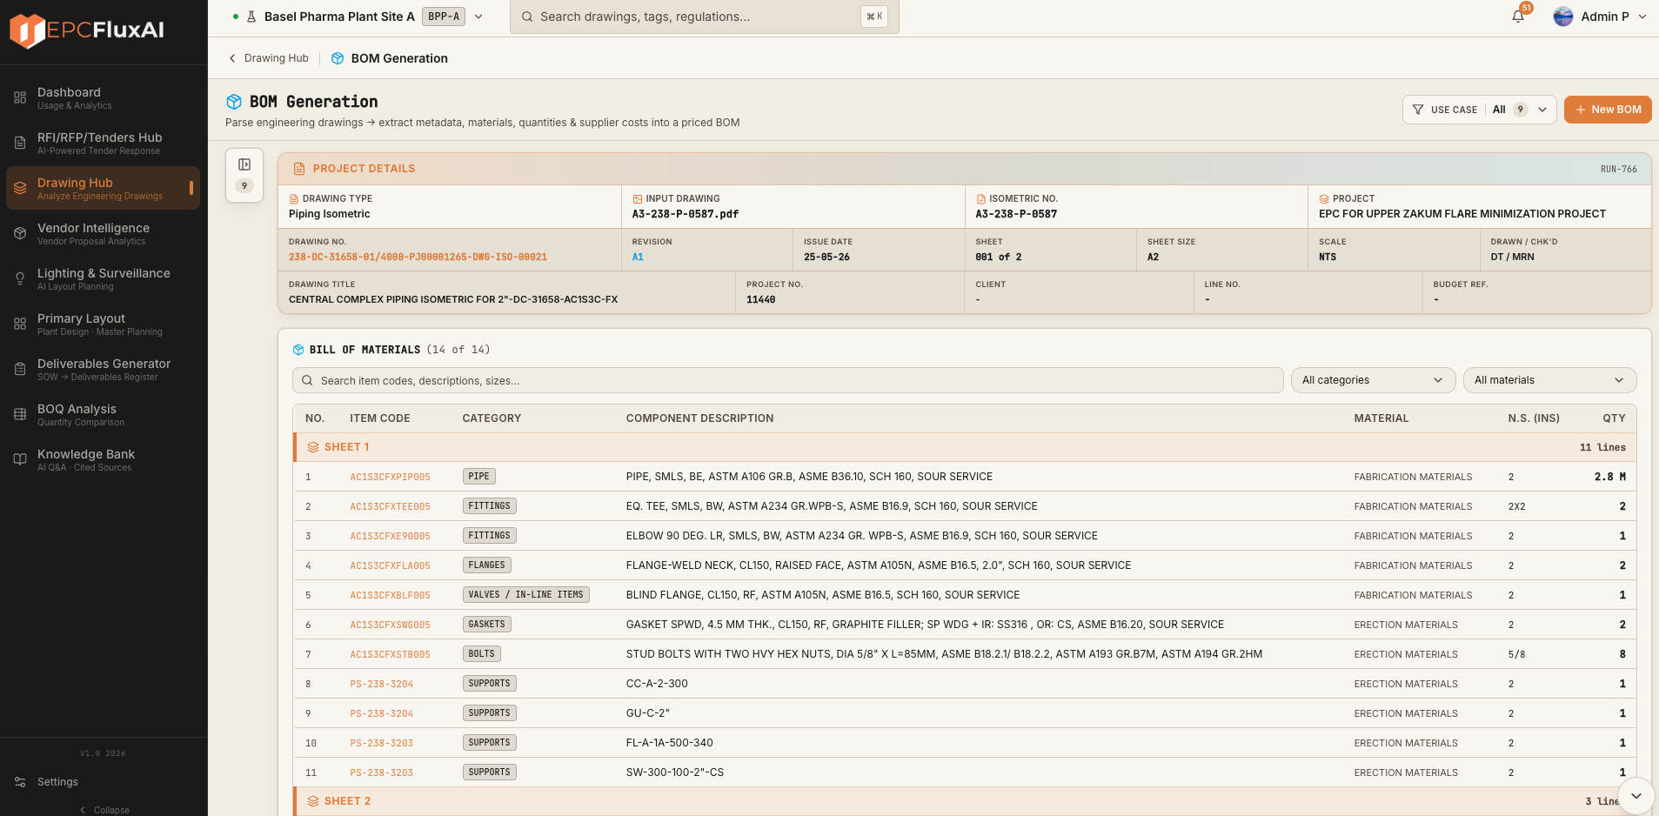Click the search magnifier icon in top bar

[x=527, y=17]
